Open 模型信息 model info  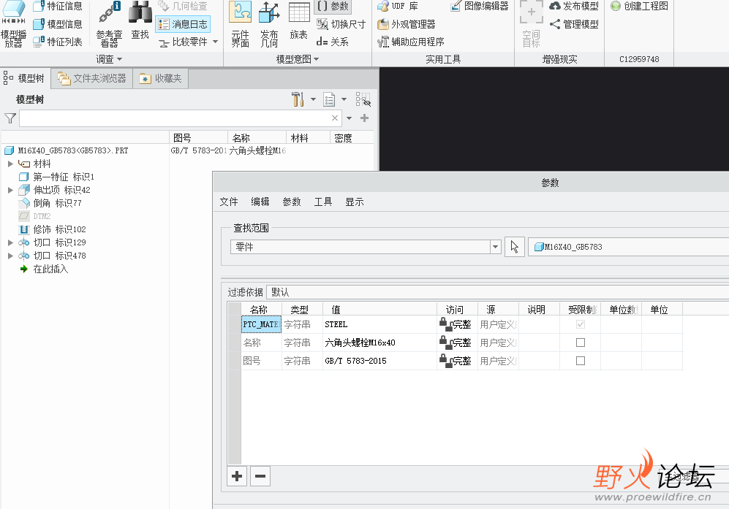click(x=58, y=24)
